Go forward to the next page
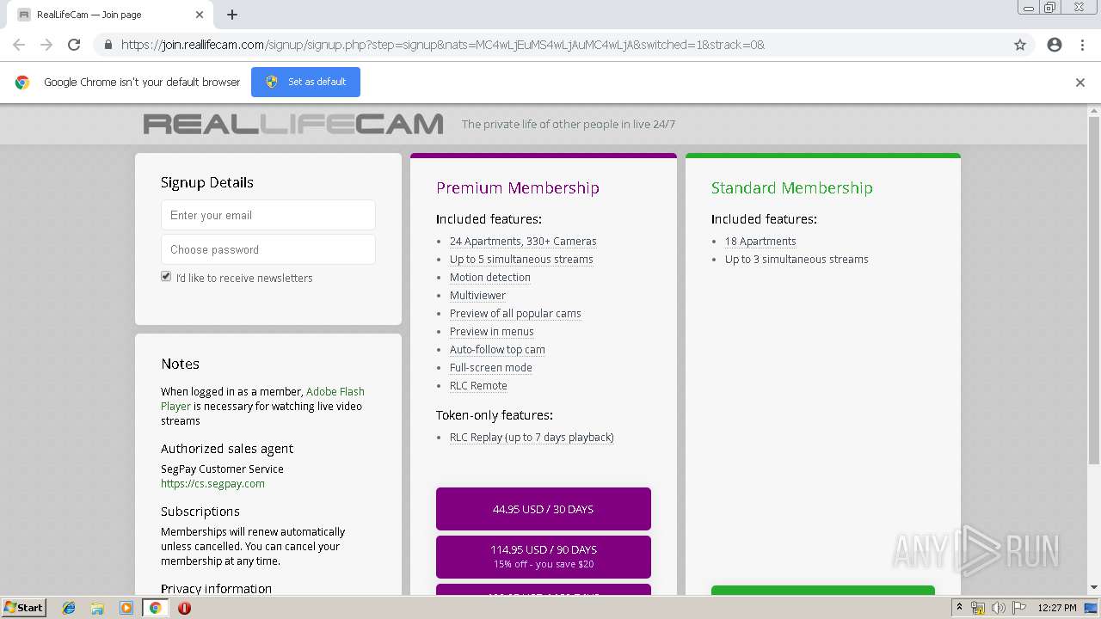This screenshot has width=1101, height=619. coord(46,45)
